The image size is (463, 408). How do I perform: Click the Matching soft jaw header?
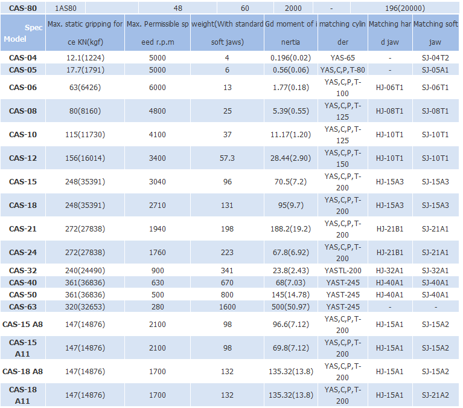coord(436,33)
